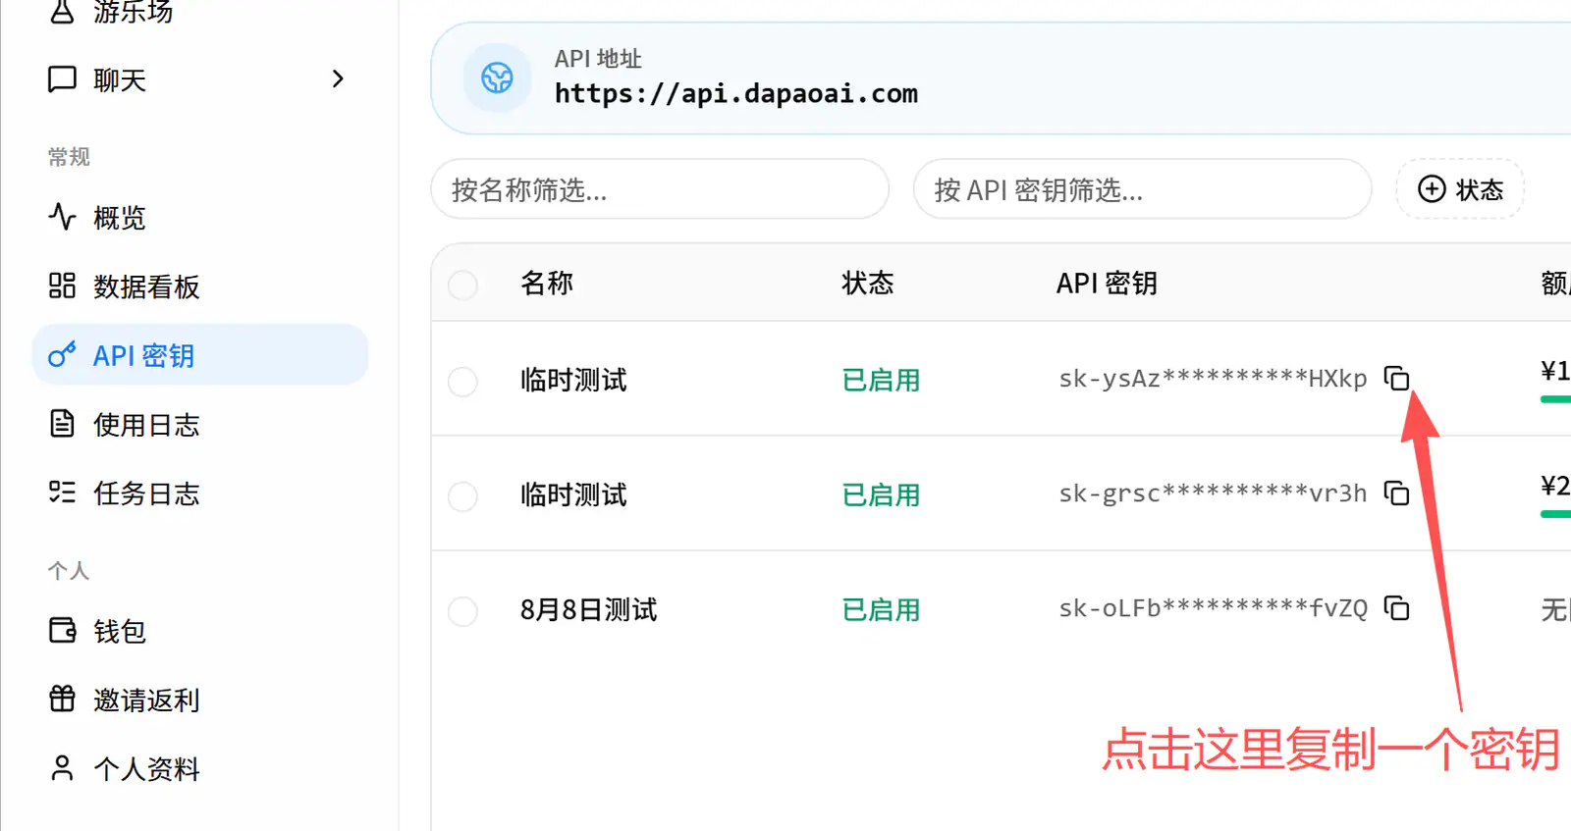
Task: Click the document icon for 使用日志
Action: (62, 423)
